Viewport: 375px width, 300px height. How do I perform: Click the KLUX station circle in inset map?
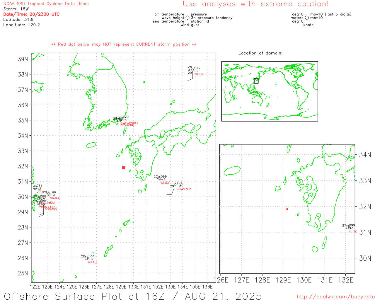click(x=347, y=227)
